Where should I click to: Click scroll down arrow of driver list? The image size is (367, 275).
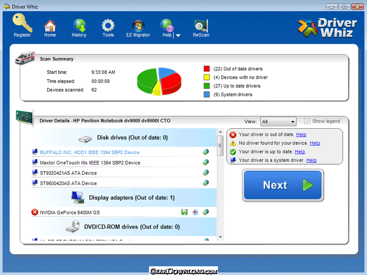220,237
